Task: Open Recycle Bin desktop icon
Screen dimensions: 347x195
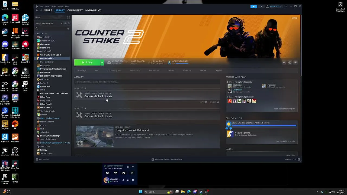Action: tap(5, 5)
